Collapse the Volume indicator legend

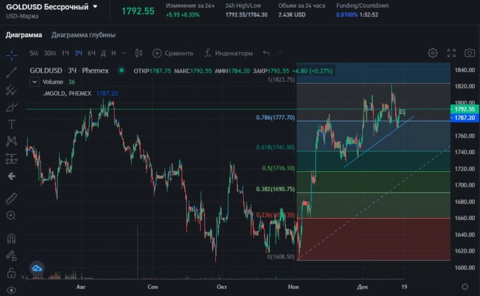35,82
